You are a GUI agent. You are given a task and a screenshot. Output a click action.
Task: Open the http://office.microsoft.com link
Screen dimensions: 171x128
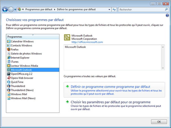[x=87, y=42]
